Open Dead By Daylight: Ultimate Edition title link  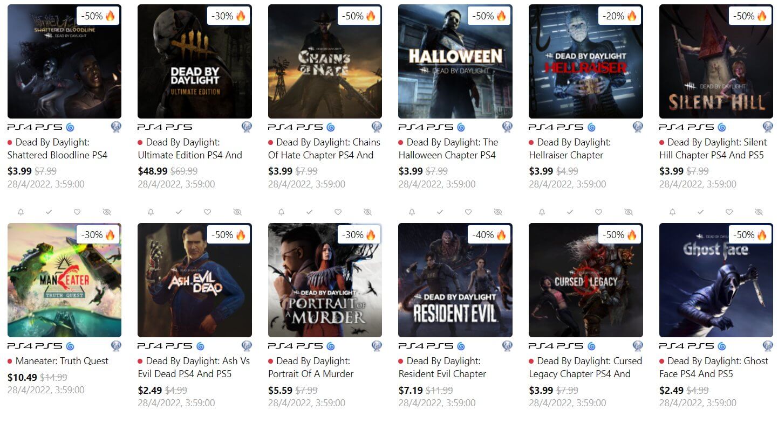(x=190, y=149)
